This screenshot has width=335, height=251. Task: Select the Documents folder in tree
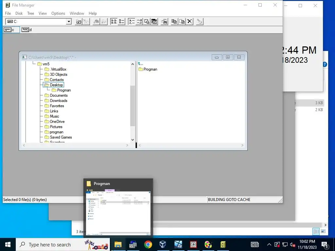coord(56,95)
